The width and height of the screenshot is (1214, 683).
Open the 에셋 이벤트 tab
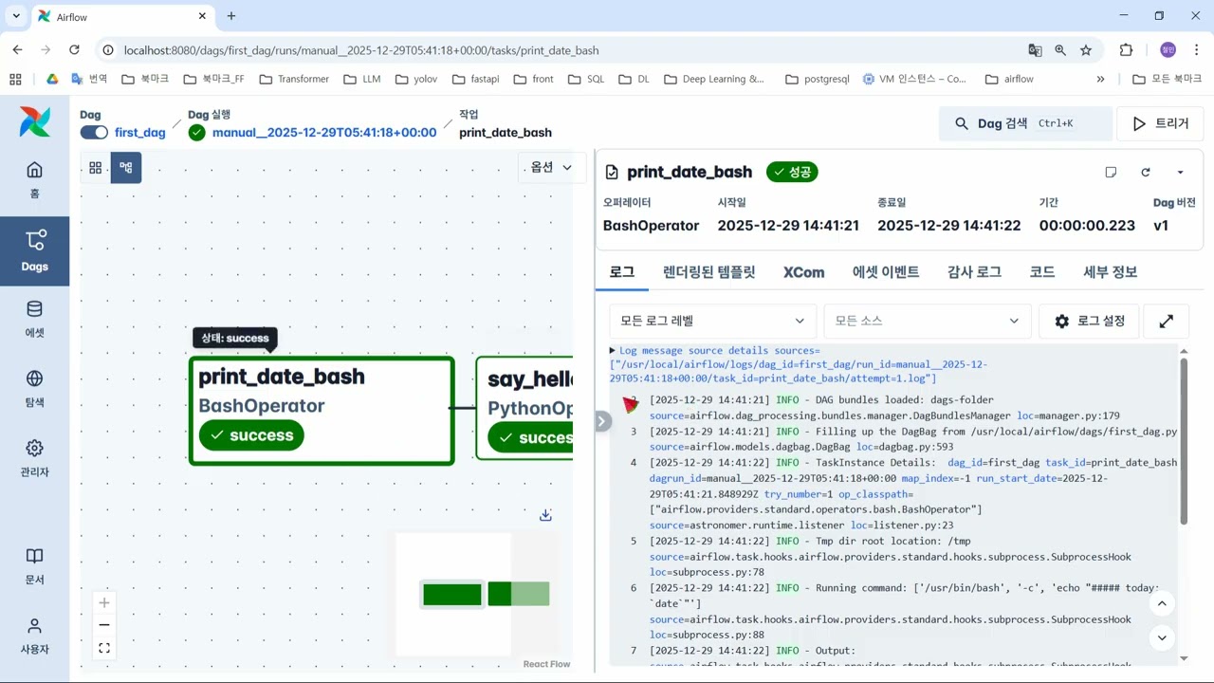tap(886, 272)
